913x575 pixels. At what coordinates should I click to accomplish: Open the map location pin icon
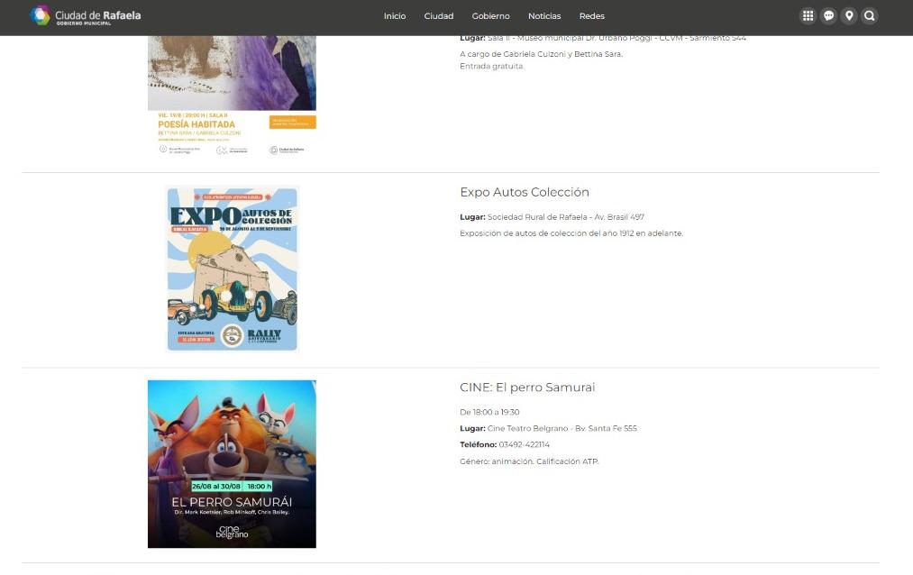tap(849, 15)
